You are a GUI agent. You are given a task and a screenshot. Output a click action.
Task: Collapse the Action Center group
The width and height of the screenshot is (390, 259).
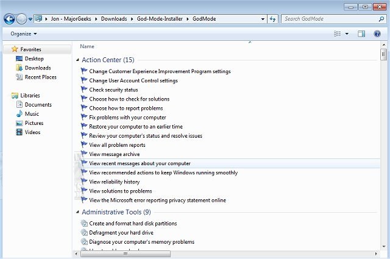(77, 60)
